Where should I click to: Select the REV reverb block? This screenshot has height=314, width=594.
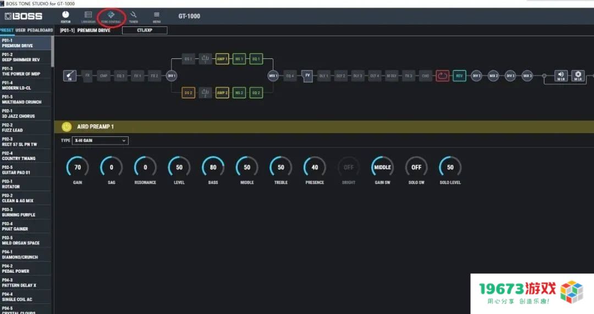coord(459,76)
